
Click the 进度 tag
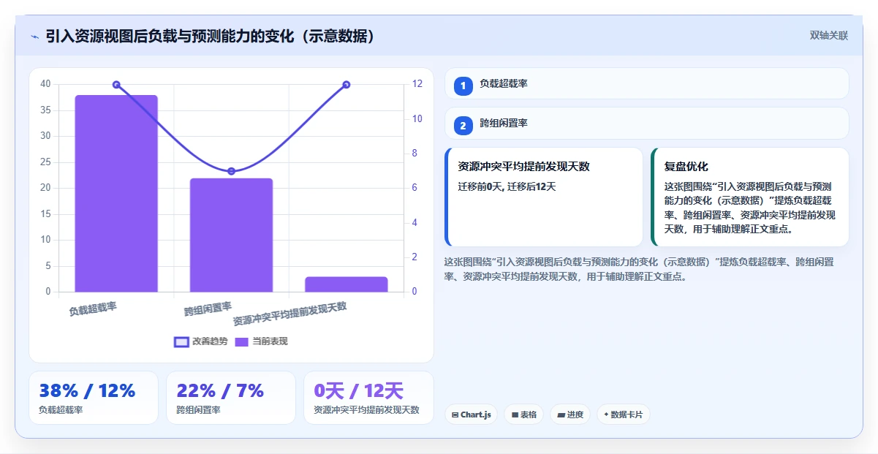click(570, 415)
